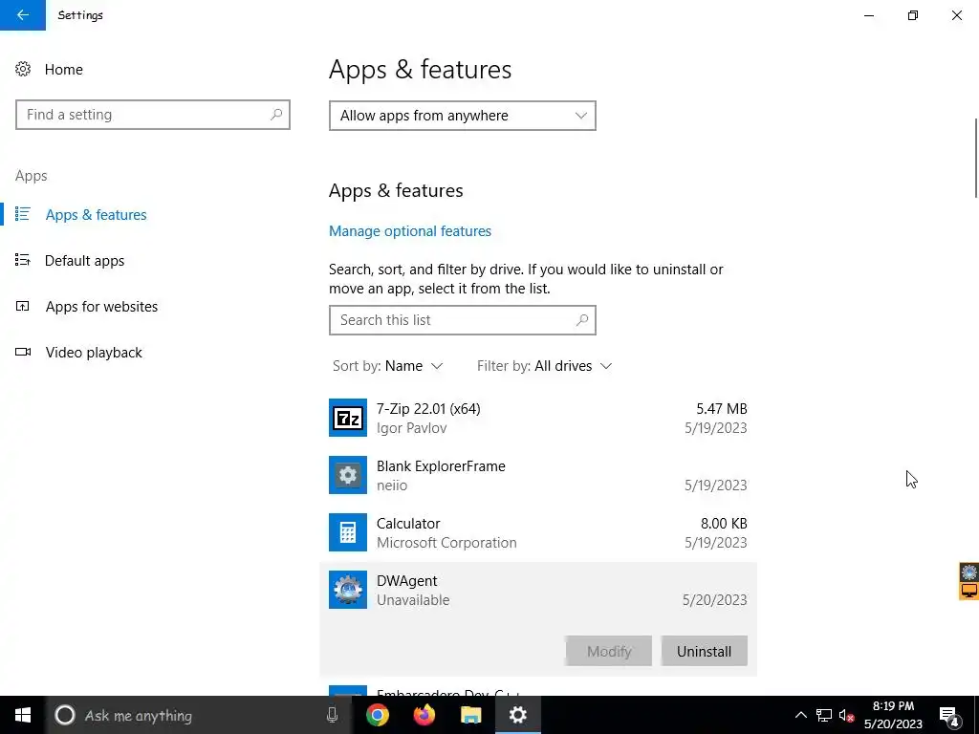This screenshot has height=734, width=979.
Task: Click in the Search this list field
Action: [462, 319]
